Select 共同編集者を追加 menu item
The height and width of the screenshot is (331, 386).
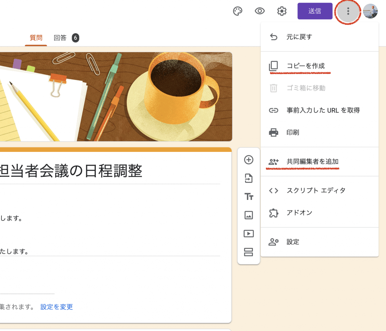tap(312, 162)
